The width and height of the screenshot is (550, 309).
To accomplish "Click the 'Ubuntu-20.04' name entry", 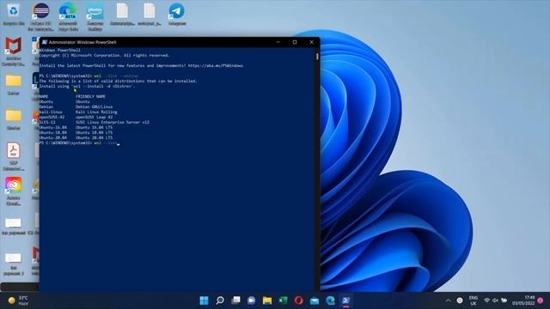I will tap(53, 137).
